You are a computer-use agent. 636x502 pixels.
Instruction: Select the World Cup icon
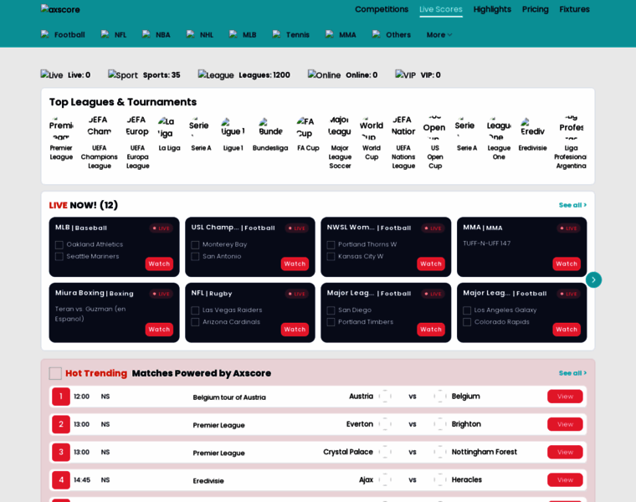pos(372,128)
